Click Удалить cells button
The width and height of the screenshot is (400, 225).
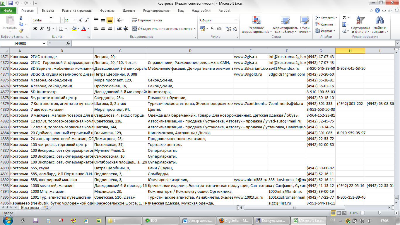[x=326, y=24]
